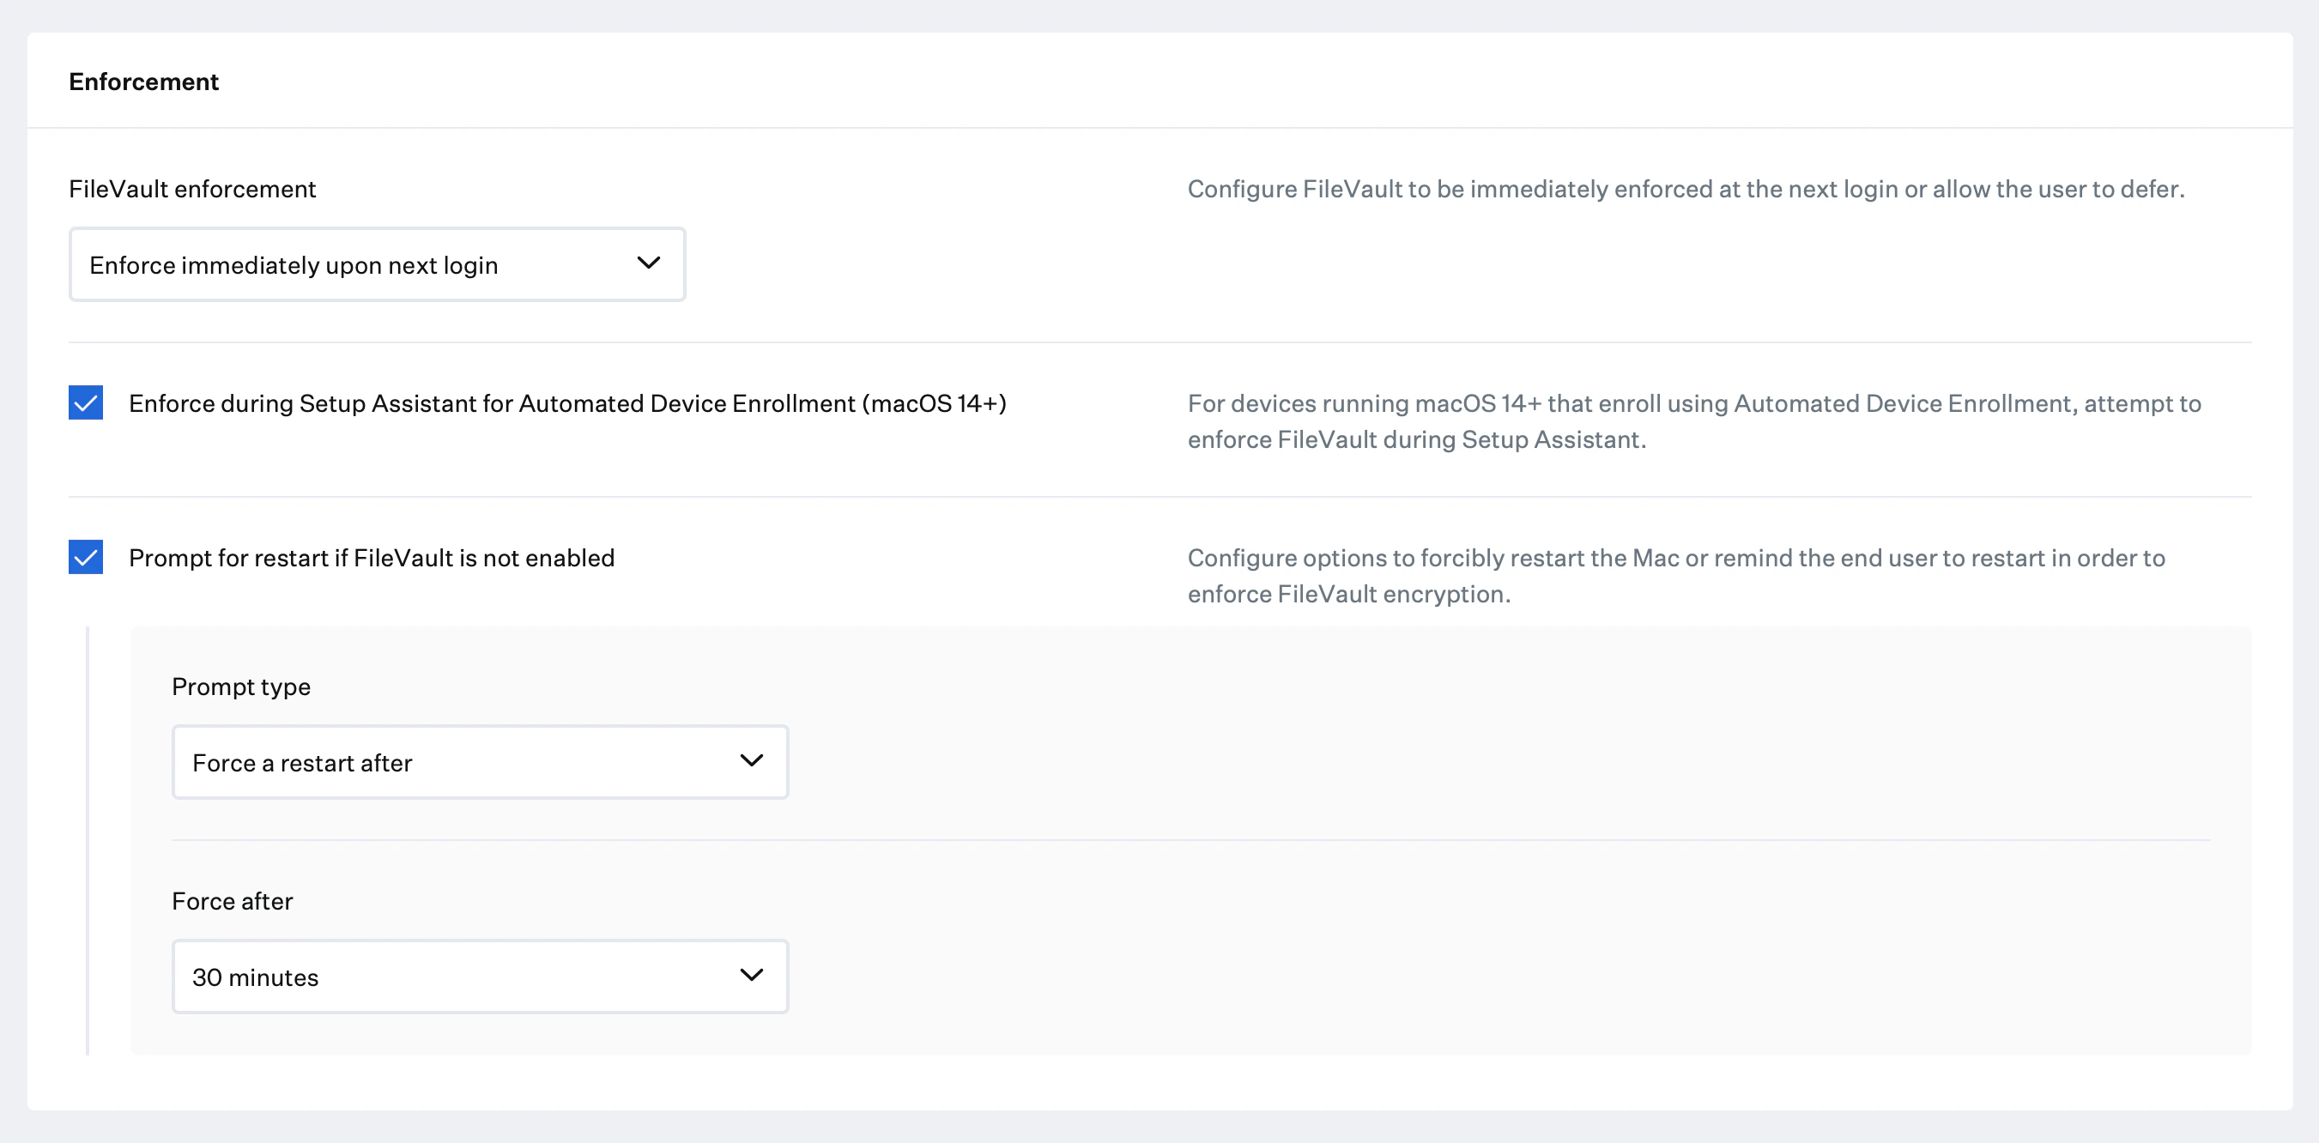Open the Prompt type dropdown
This screenshot has width=2319, height=1143.
[x=480, y=761]
